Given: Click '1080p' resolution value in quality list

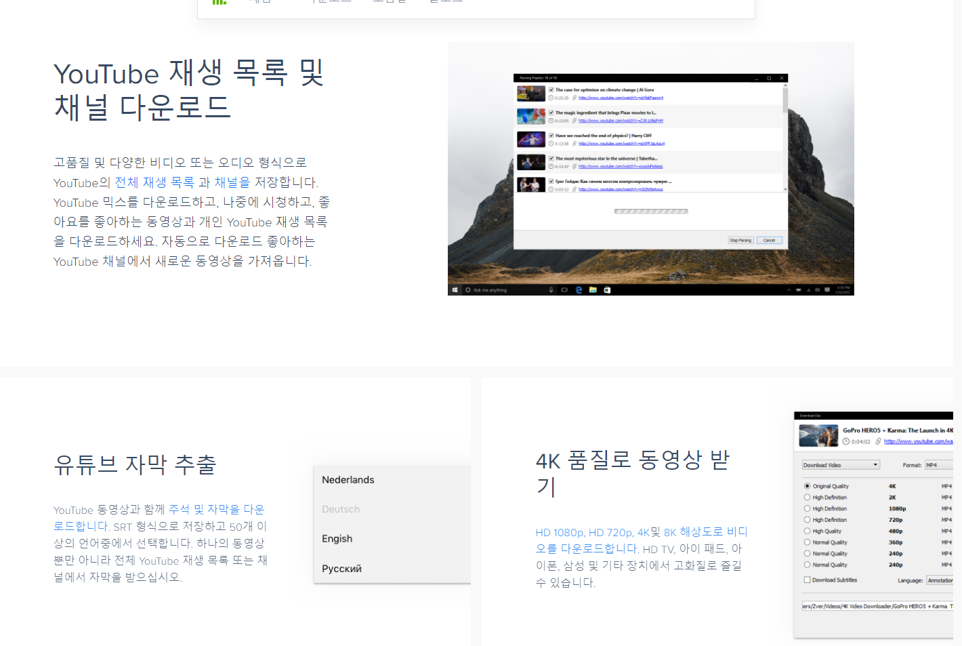Looking at the screenshot, I should (x=897, y=508).
